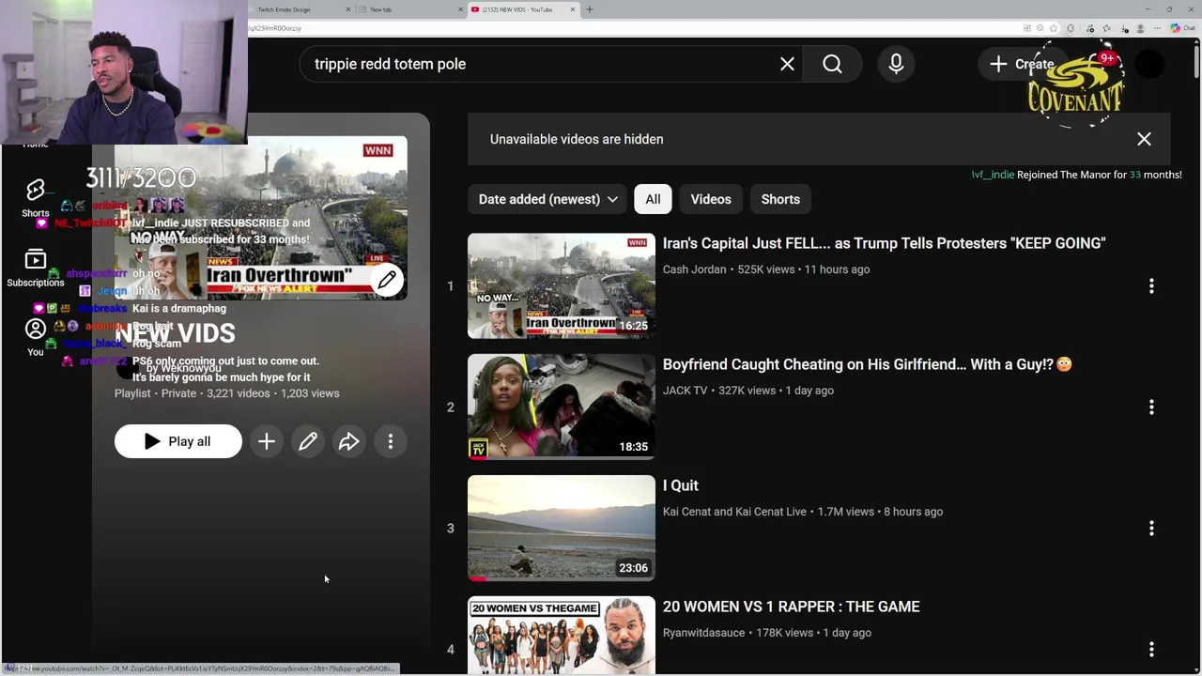The height and width of the screenshot is (676, 1202).
Task: Click the 'Playlist • Private • 3,221 videos' info text
Action: pyautogui.click(x=226, y=393)
